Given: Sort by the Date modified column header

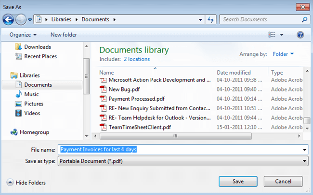Looking at the screenshot, I should [x=234, y=72].
